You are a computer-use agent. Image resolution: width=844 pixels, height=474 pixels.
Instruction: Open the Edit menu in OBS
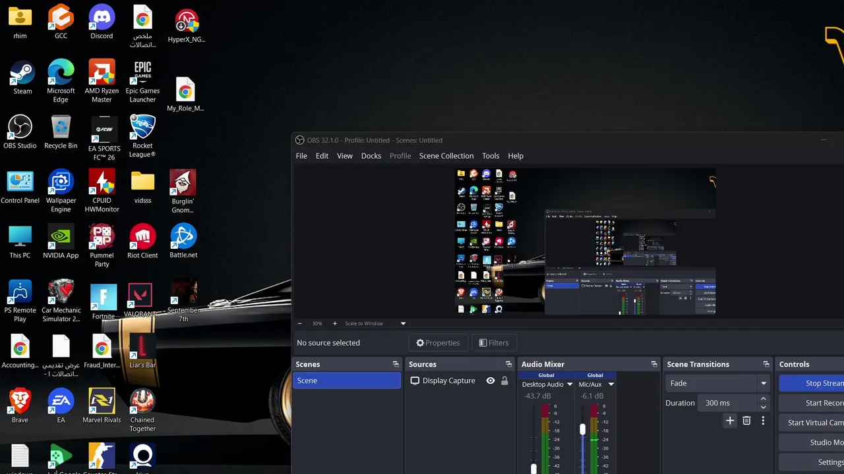coord(322,156)
